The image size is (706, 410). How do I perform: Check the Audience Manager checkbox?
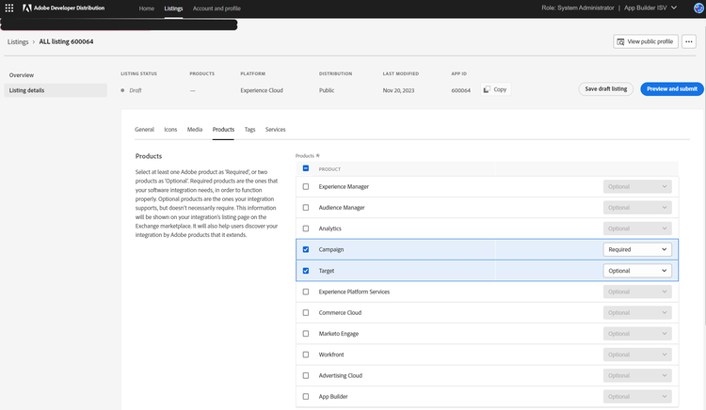tap(306, 208)
